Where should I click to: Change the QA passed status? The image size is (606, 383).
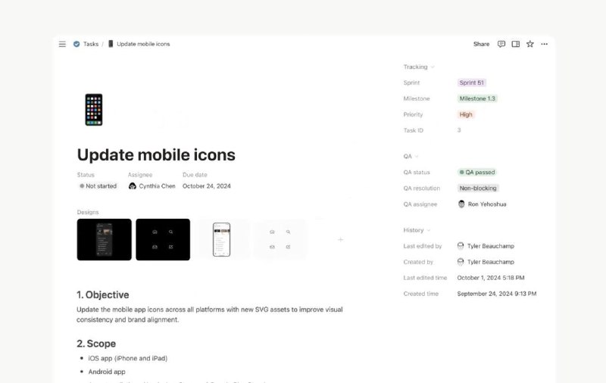[477, 172]
